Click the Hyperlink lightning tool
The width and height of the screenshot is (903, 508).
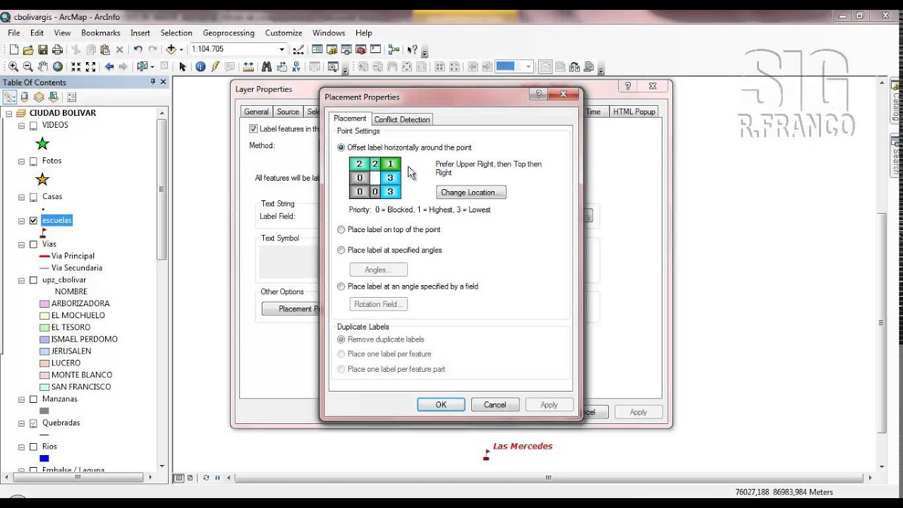click(215, 67)
